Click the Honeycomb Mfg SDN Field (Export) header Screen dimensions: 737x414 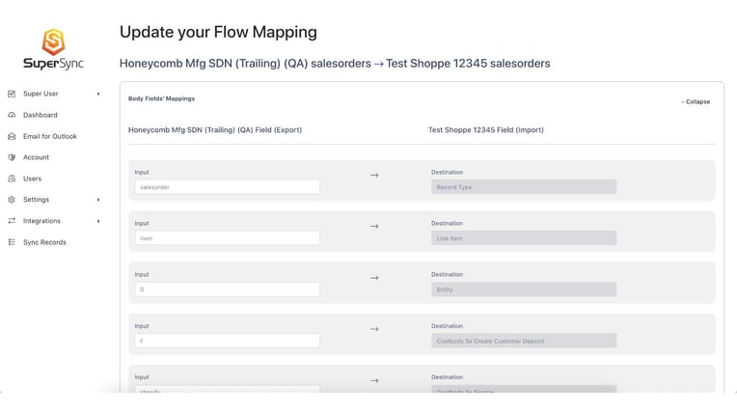coord(215,130)
